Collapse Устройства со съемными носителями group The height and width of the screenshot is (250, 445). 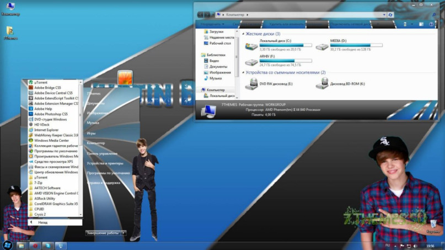click(243, 73)
